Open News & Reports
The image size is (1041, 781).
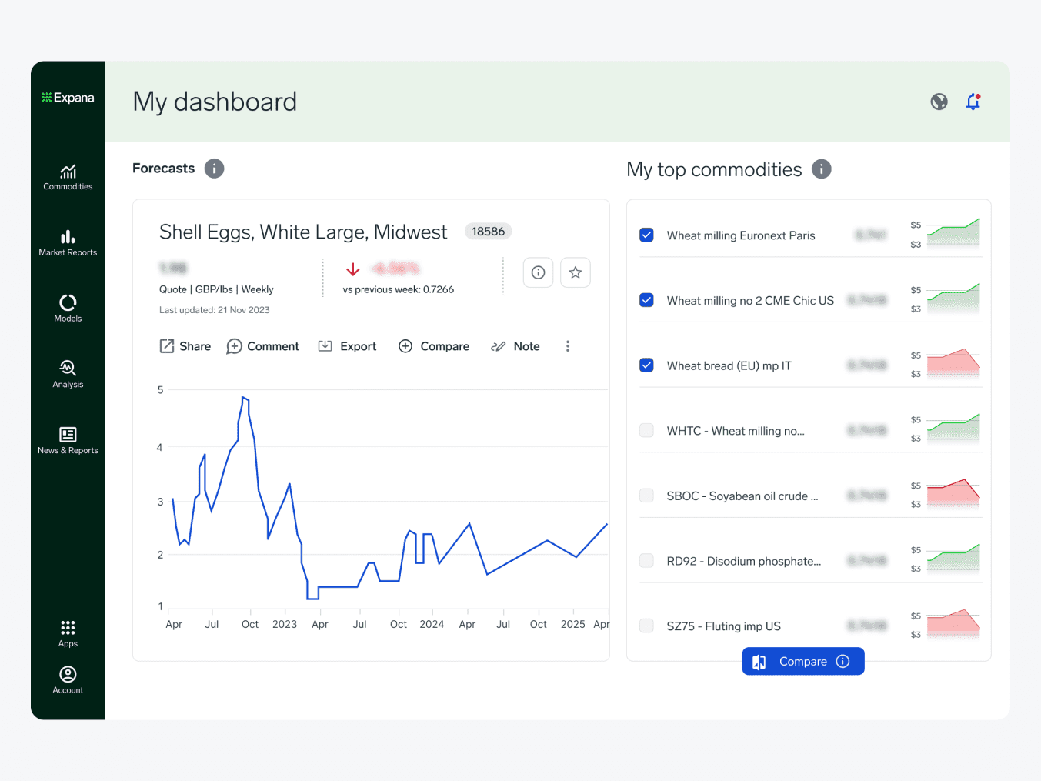pyautogui.click(x=68, y=441)
